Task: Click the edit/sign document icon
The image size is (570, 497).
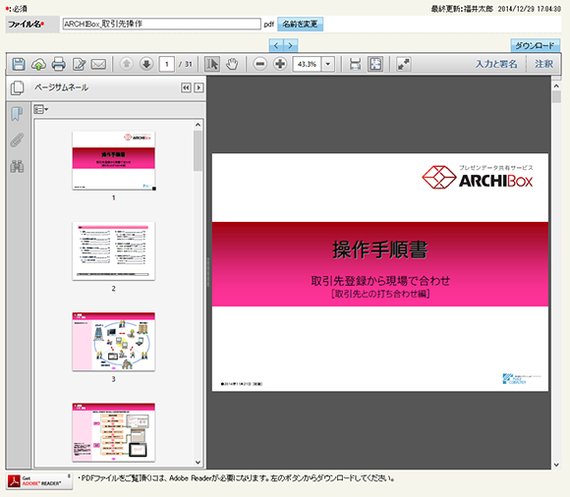Action: point(79,64)
